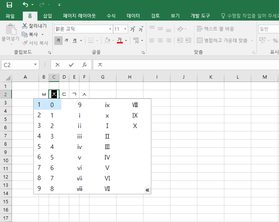Expand the 붙여넣기 options arrow
279x222 pixels.
(11, 44)
